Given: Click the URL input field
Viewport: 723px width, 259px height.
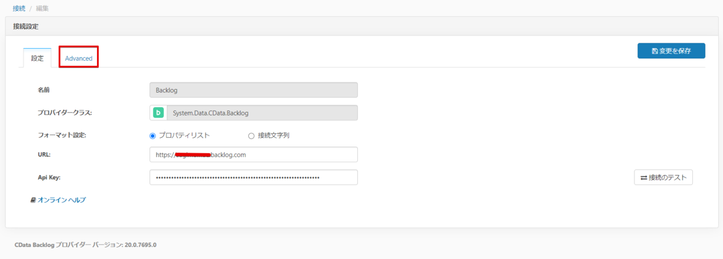Looking at the screenshot, I should click(254, 154).
